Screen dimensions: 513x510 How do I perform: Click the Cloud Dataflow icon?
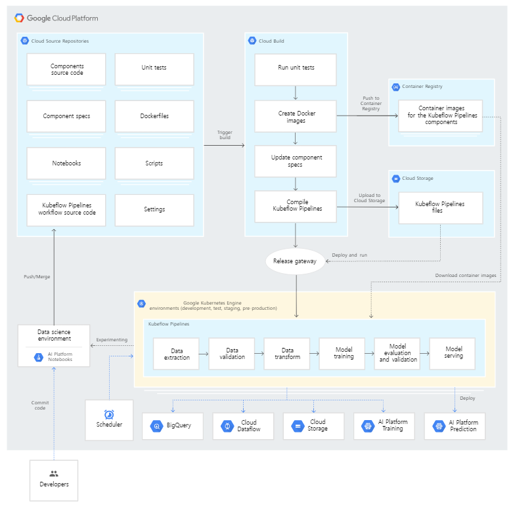click(227, 426)
